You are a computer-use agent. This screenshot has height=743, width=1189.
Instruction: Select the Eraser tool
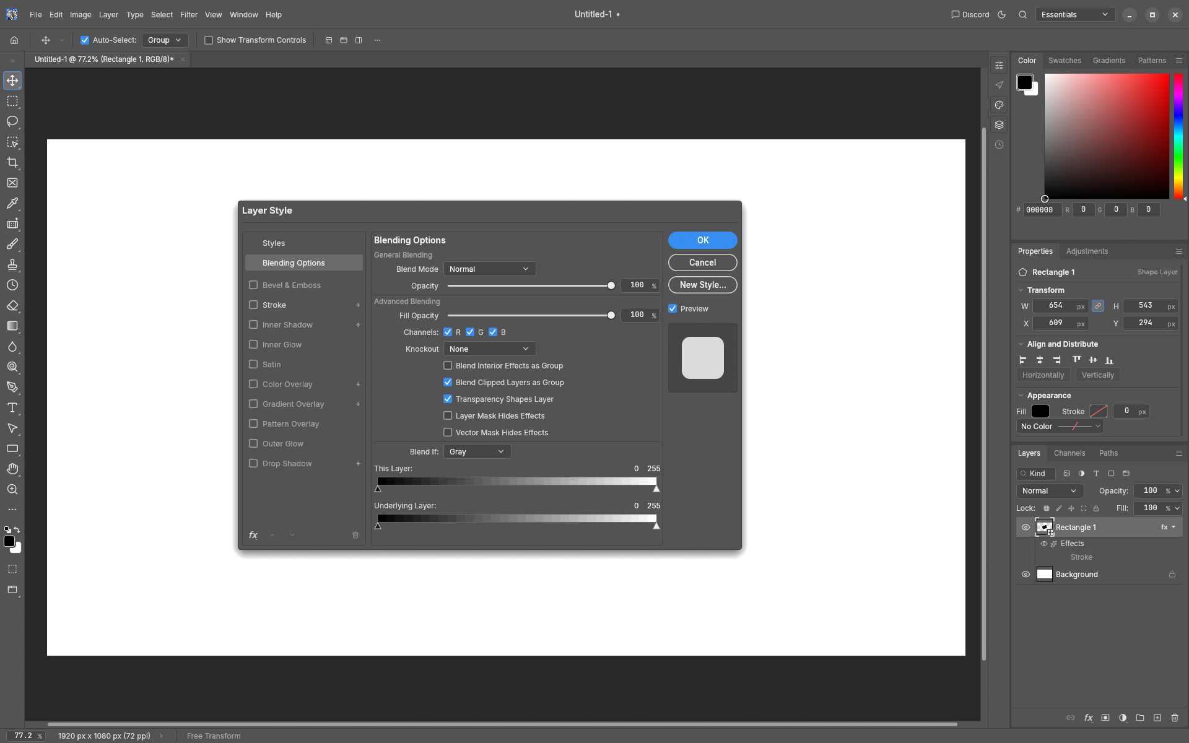pos(12,305)
